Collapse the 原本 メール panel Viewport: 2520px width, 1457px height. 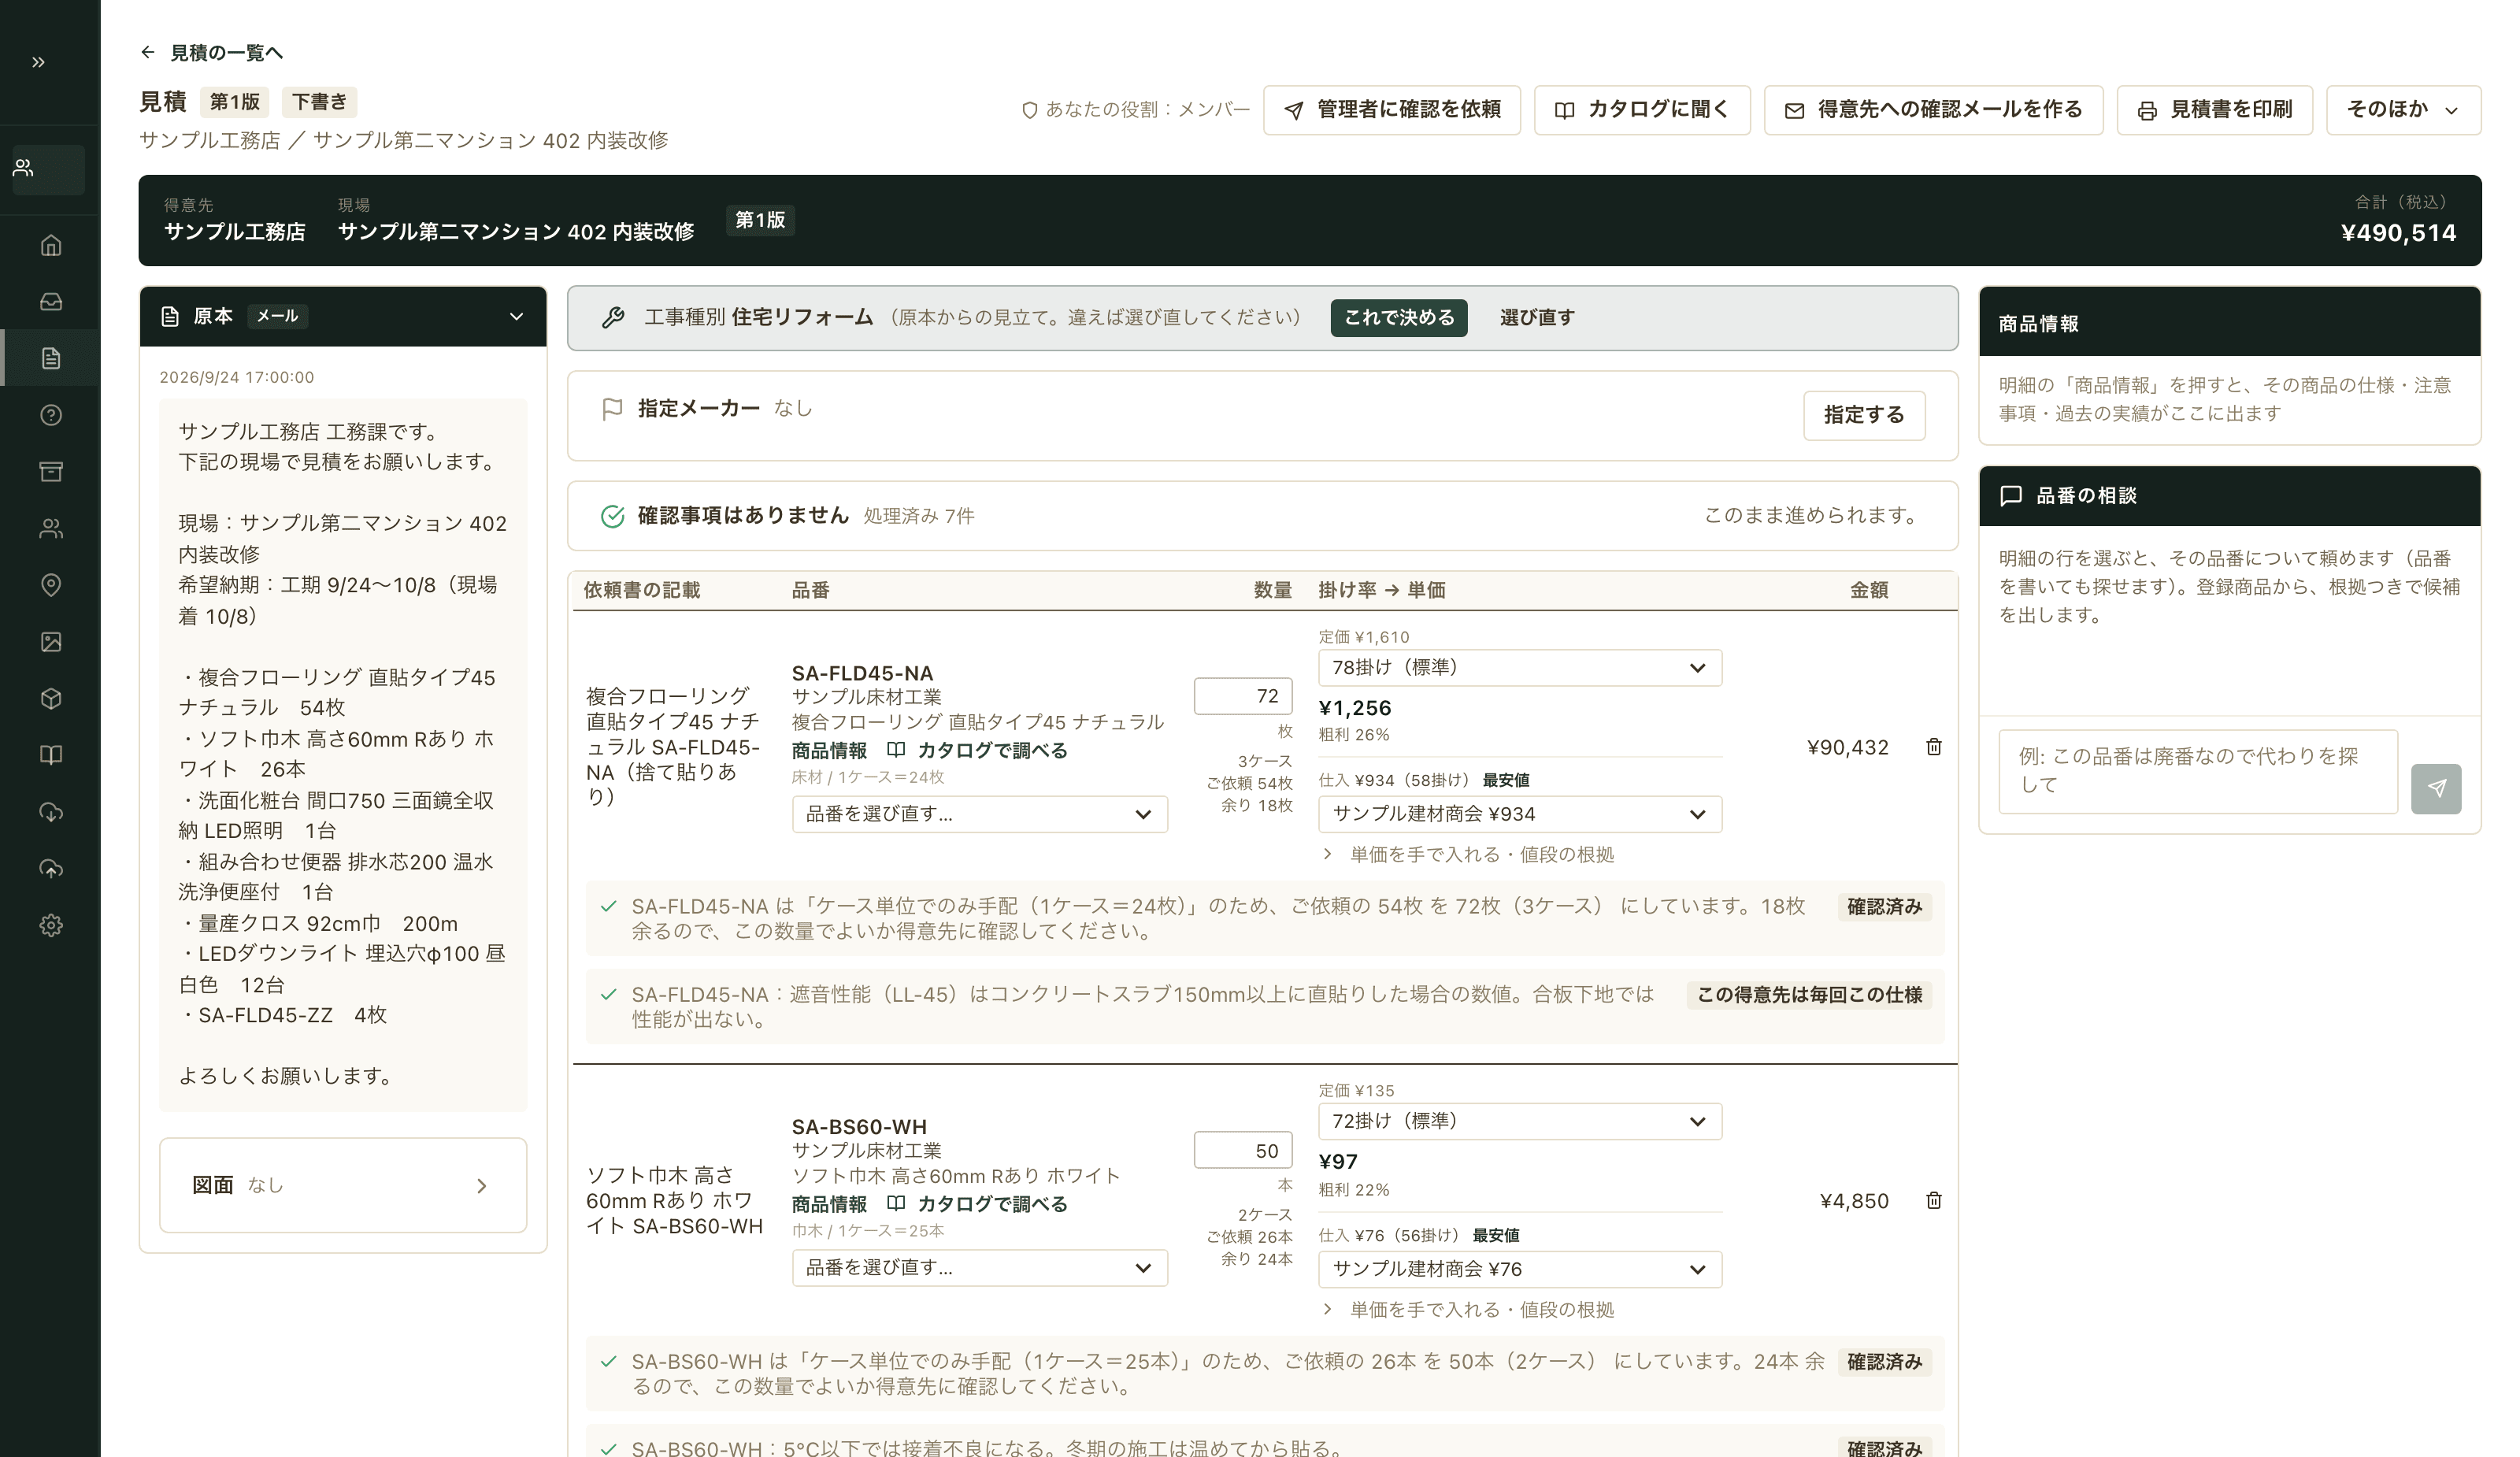(x=516, y=316)
